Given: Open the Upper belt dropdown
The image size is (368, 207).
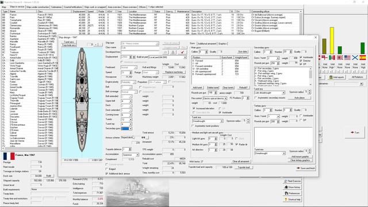Looking at the screenshot, I should click(131, 101).
